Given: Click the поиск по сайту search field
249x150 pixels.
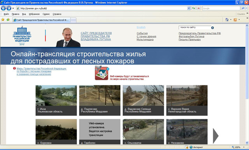Looking at the screenshot, I should point(195,28).
